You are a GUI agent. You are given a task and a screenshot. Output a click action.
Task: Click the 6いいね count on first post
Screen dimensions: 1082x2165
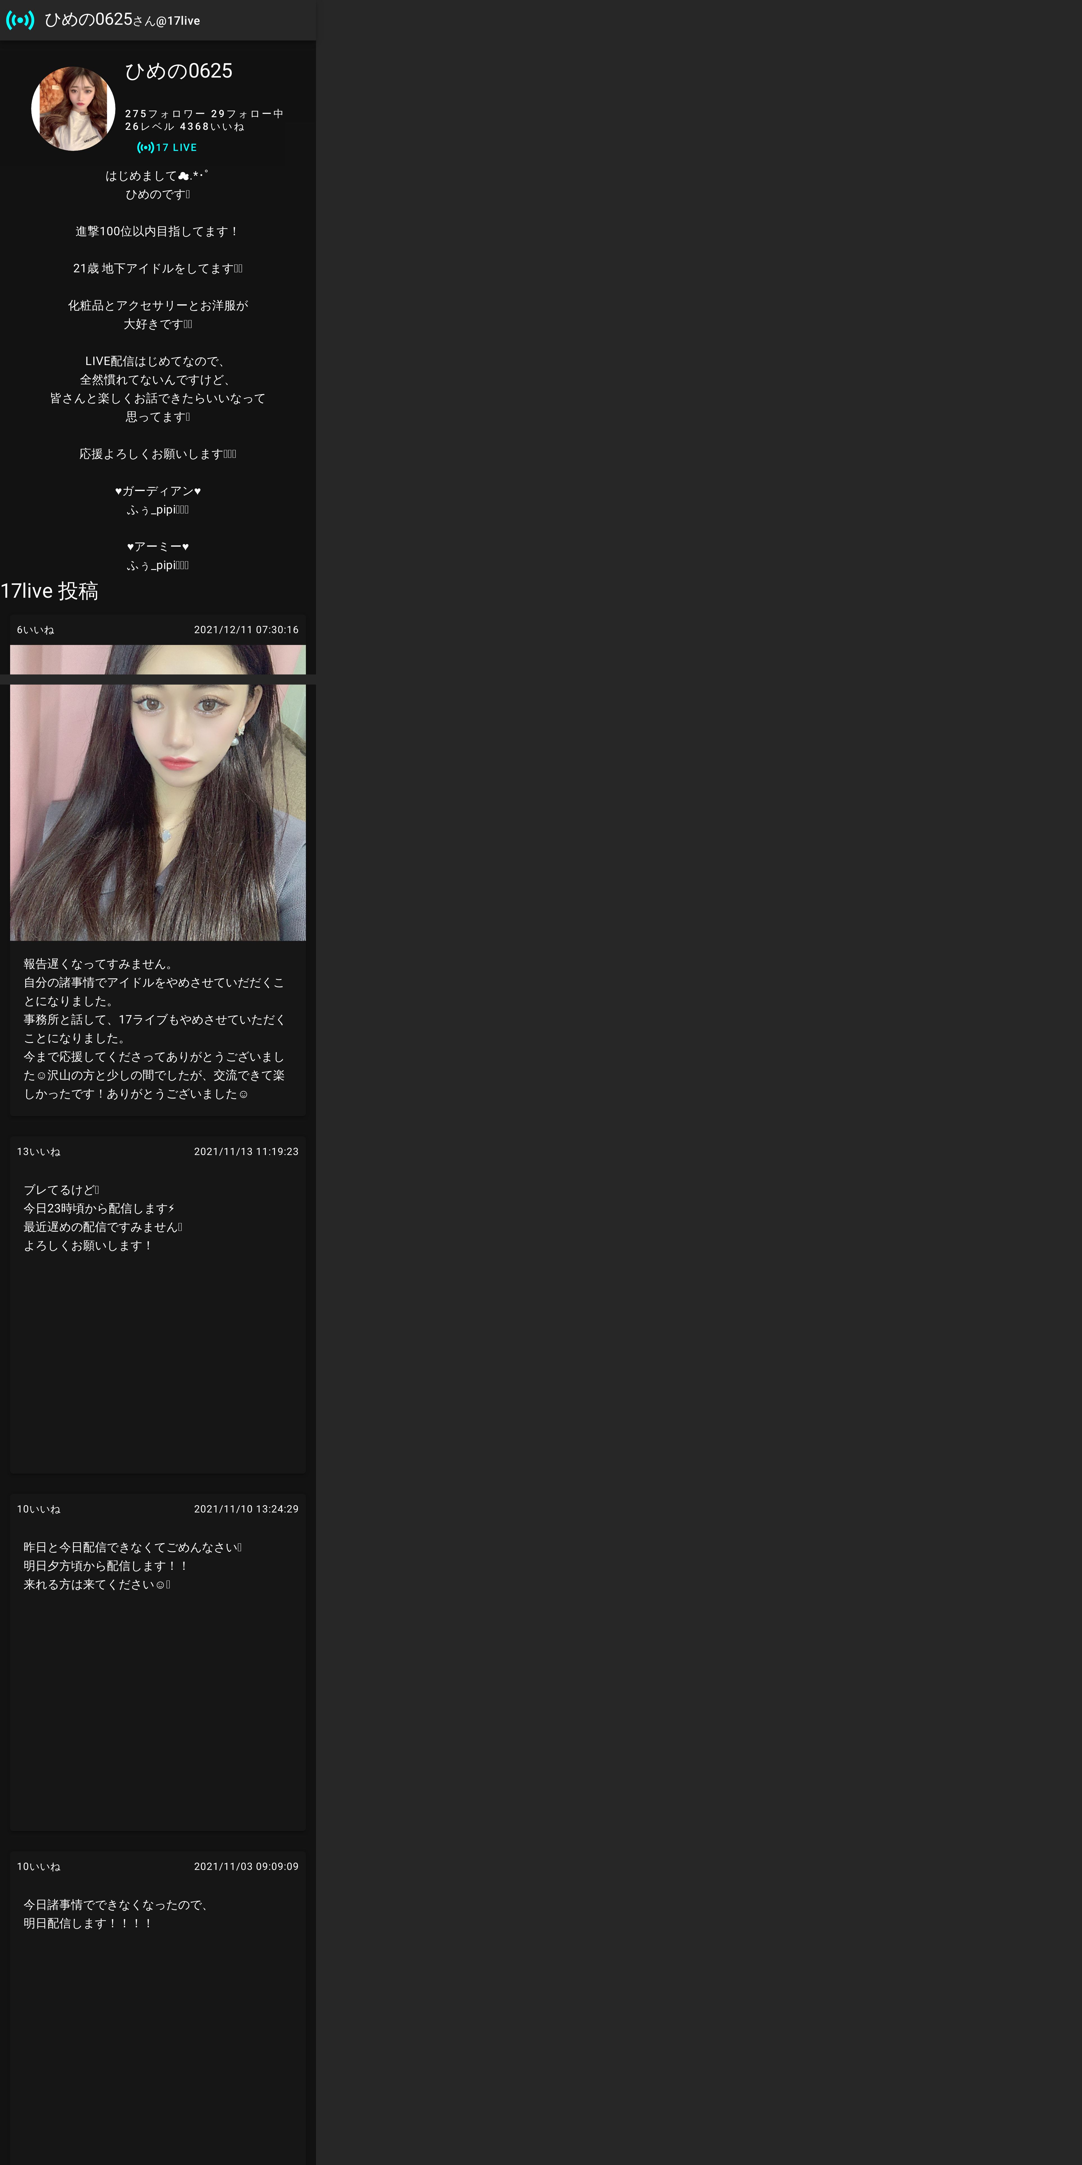coord(35,629)
